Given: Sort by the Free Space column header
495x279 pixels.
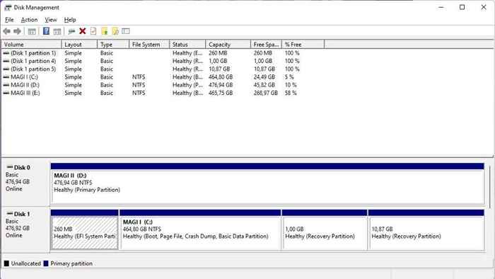Looking at the screenshot, I should 266,45.
